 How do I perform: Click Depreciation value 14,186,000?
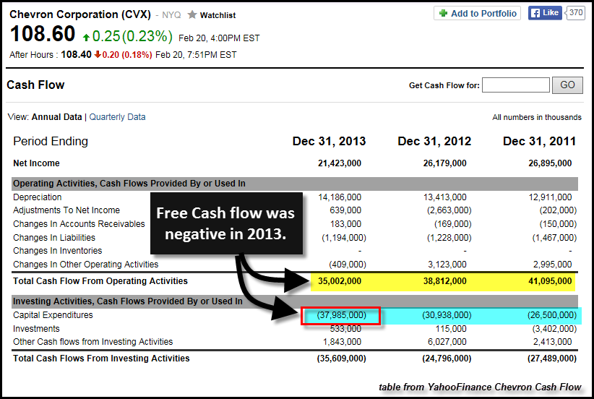(340, 197)
